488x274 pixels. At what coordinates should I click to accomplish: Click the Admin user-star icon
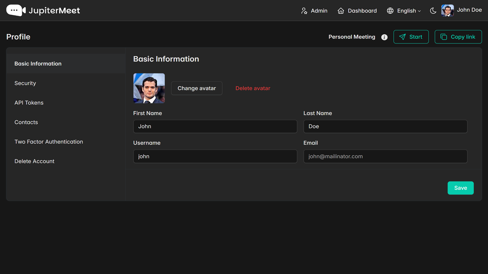[x=304, y=11]
